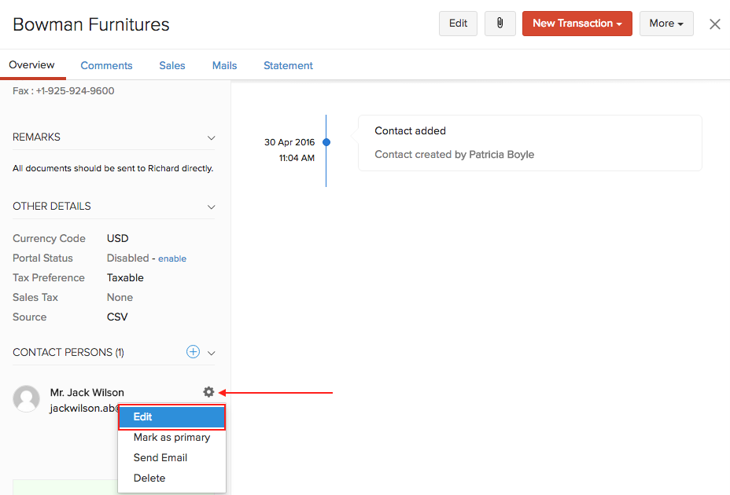The height and width of the screenshot is (495, 730).
Task: Open the New Transaction dropdown
Action: (x=577, y=24)
